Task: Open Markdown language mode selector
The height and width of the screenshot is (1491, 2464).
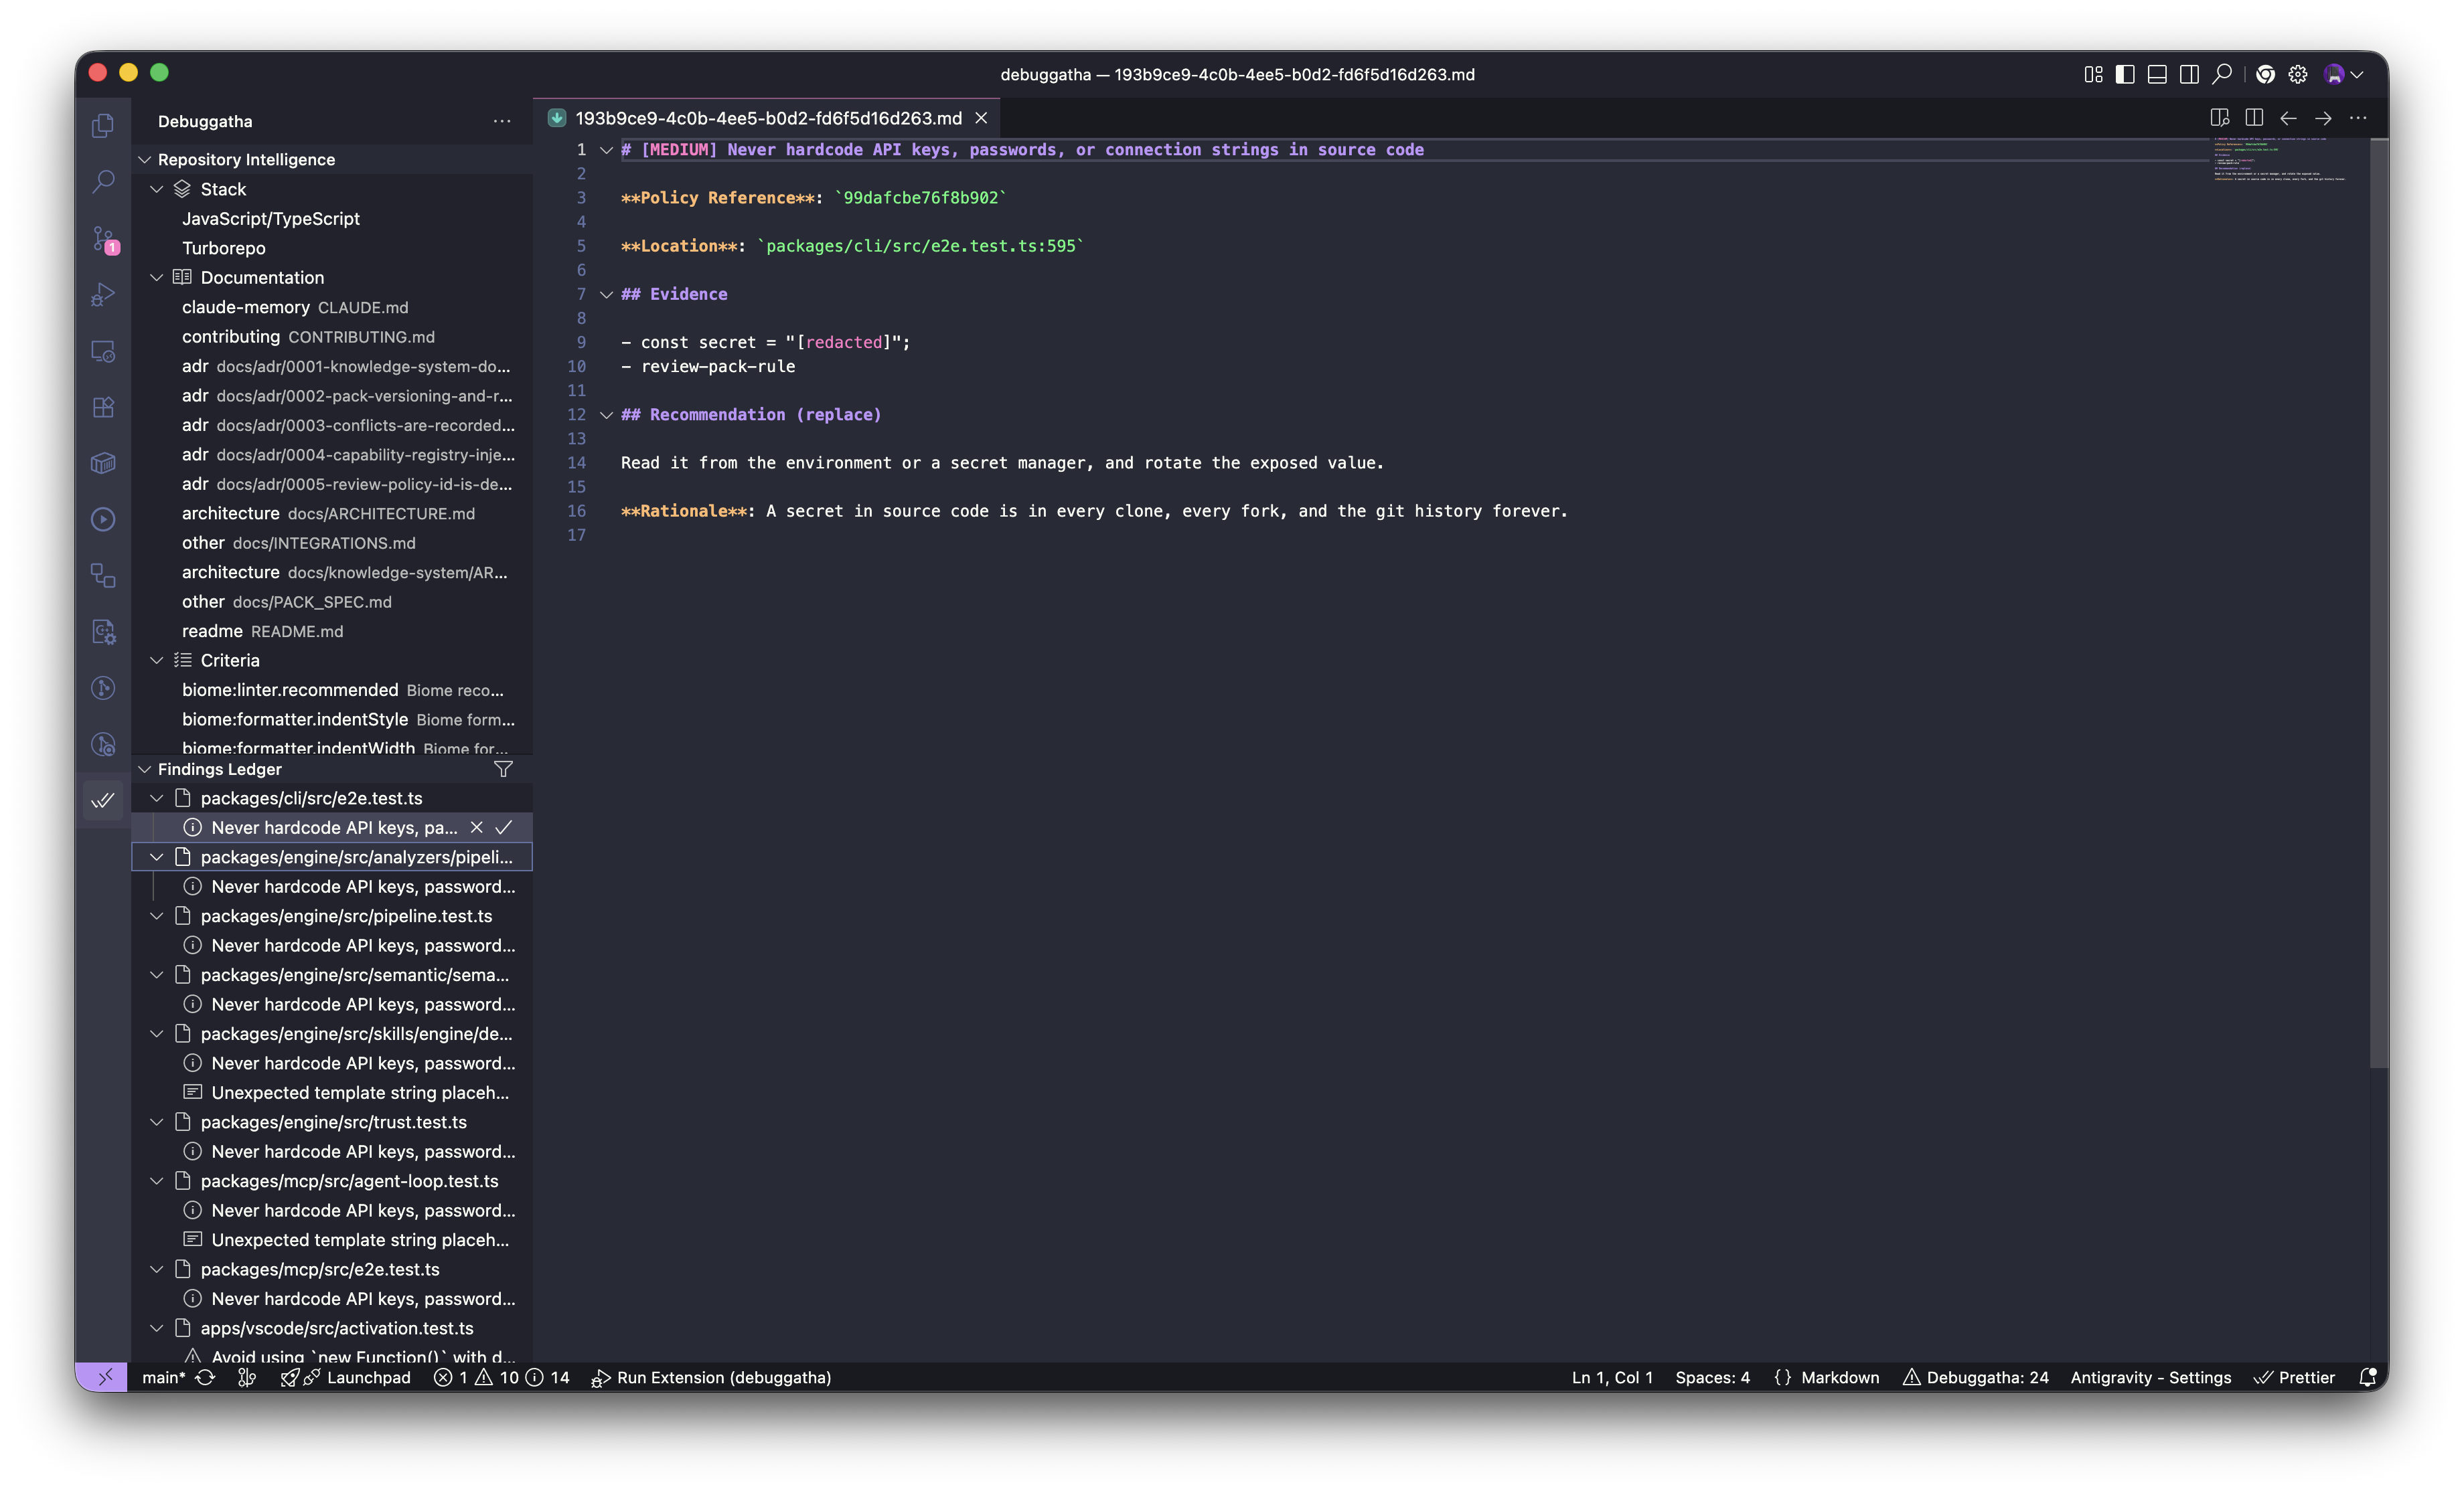Action: click(x=1840, y=1377)
